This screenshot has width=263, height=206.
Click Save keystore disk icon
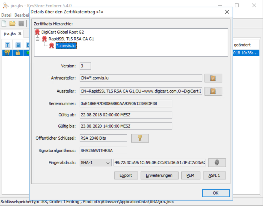pyautogui.click(x=21, y=23)
